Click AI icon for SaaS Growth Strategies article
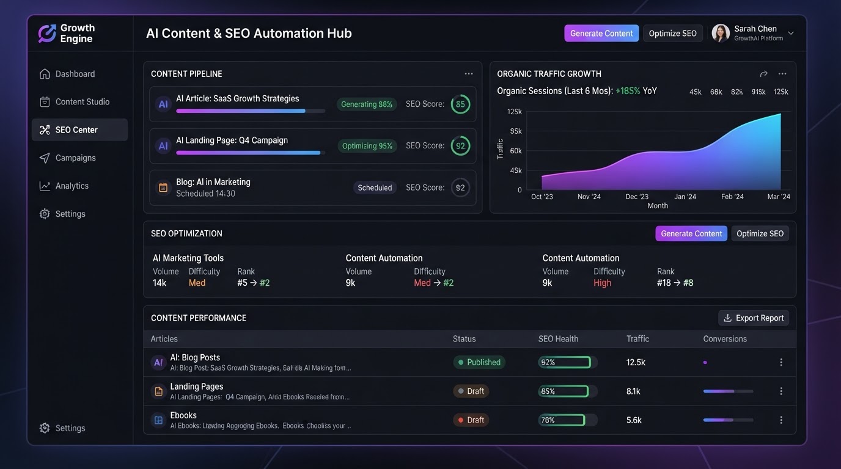 [x=163, y=104]
